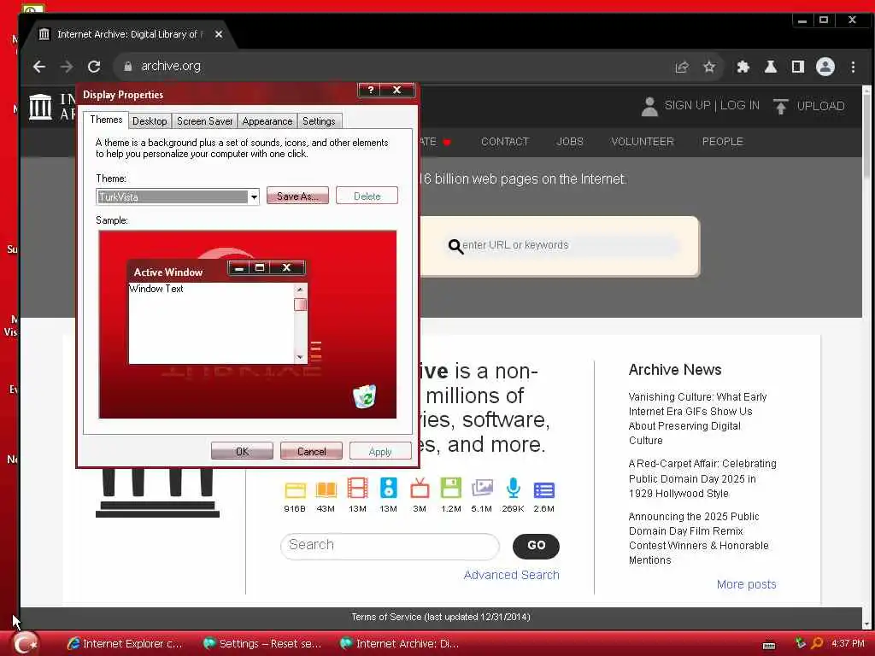The width and height of the screenshot is (875, 656).
Task: Open the Chrome profile avatar
Action: coord(825,67)
